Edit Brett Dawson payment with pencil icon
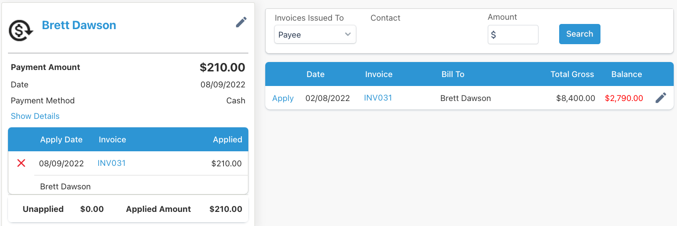Viewport: 677px width, 226px height. (241, 22)
